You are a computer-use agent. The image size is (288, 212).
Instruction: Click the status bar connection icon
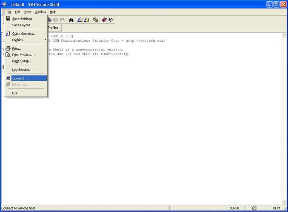pyautogui.click(x=254, y=208)
